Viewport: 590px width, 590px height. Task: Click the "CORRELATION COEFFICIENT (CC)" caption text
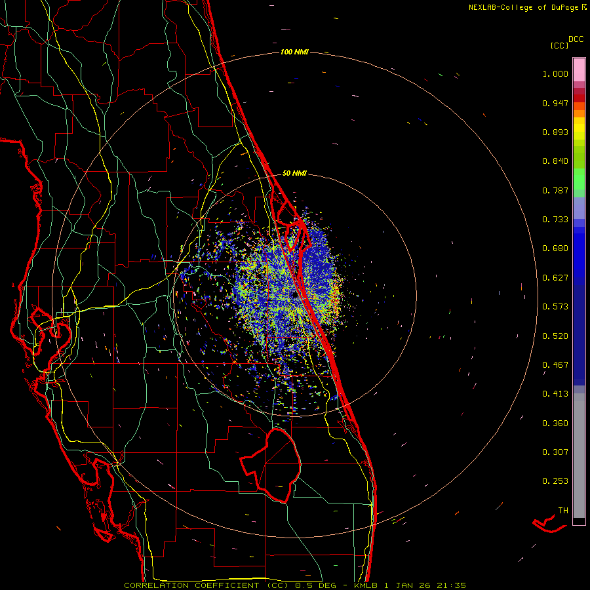point(206,585)
